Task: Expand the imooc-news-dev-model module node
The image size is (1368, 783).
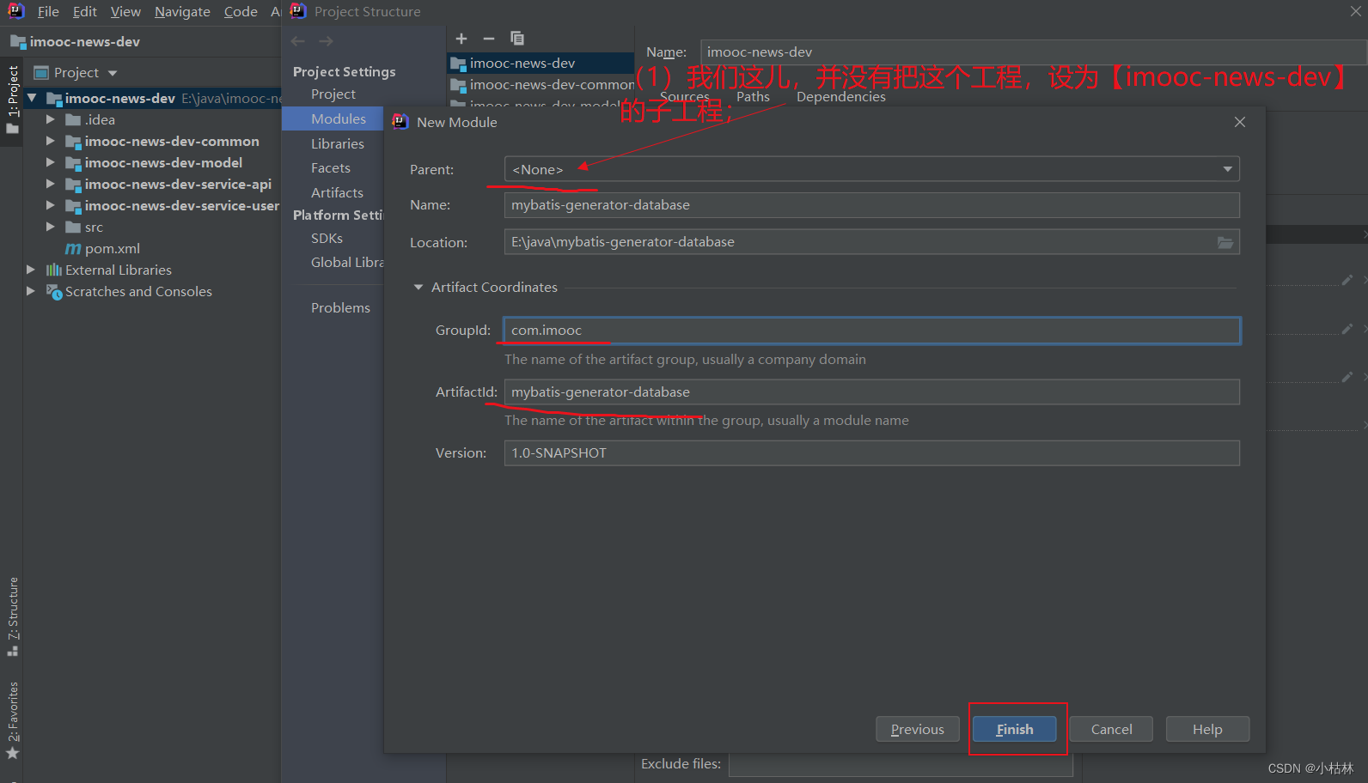Action: click(51, 162)
